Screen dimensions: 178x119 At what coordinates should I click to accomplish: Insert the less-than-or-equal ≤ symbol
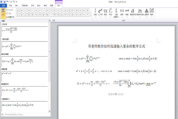(x=66, y=11)
